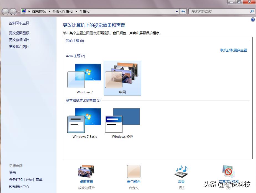The width and height of the screenshot is (256, 193).
Task: Expand the 外观和个性化 breadcrumb chevron
Action: pos(76,11)
